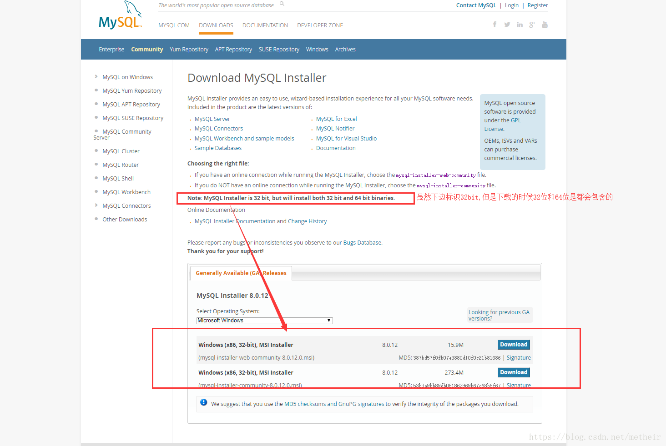Select SUSE Repository in blue nav bar
Image resolution: width=666 pixels, height=446 pixels.
point(279,50)
